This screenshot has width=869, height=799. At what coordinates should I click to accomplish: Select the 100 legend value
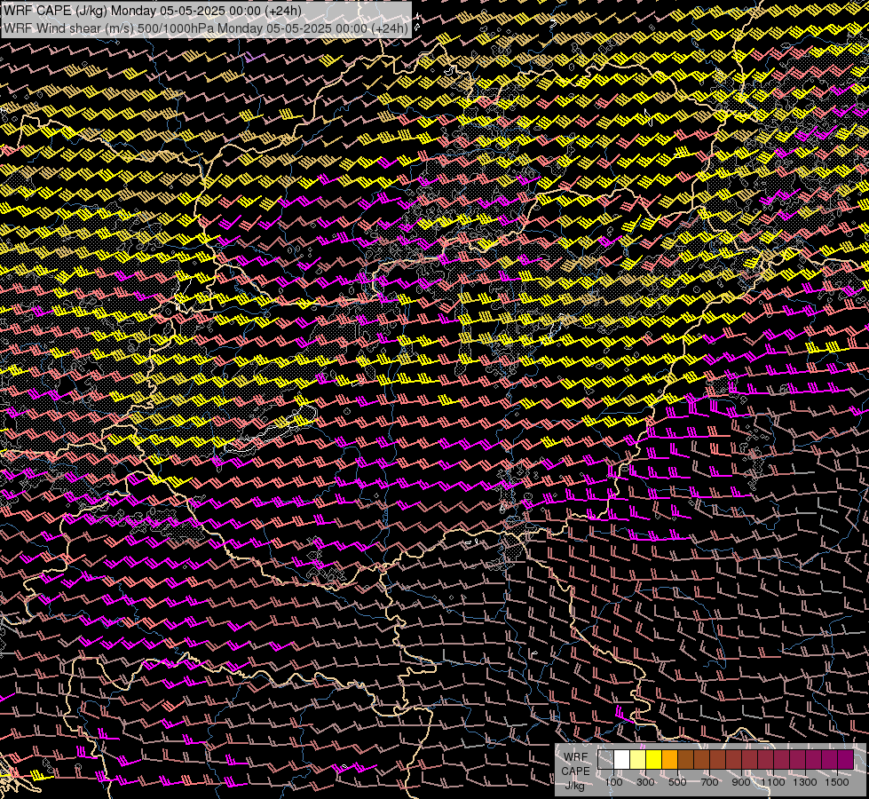tap(613, 782)
